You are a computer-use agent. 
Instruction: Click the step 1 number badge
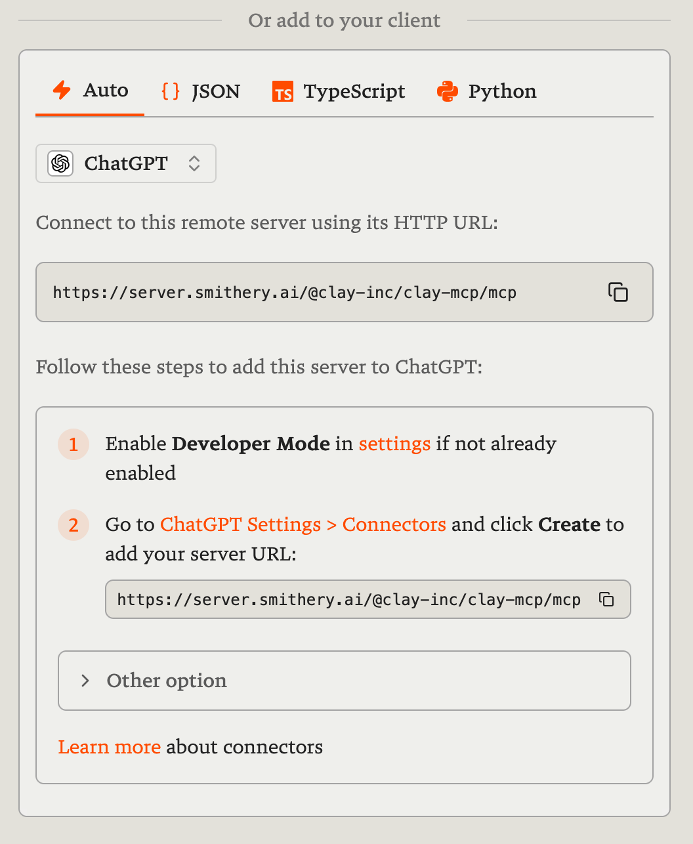coord(73,444)
